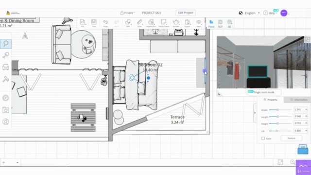
Task: Open the blue storage box icon
Action: 303,149
